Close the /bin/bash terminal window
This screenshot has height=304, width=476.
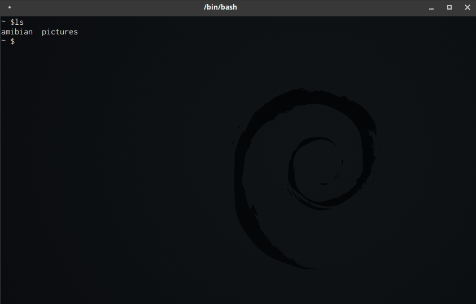[468, 7]
